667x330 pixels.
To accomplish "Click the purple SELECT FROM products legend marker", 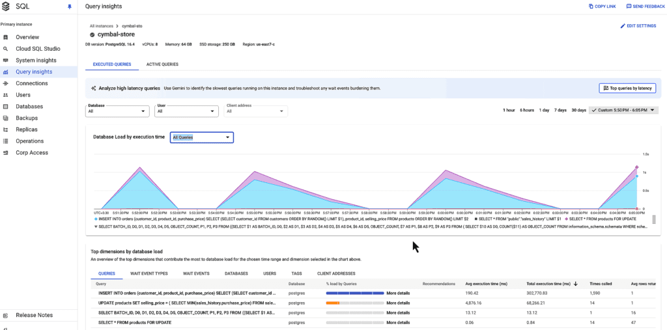I will 567,219.
